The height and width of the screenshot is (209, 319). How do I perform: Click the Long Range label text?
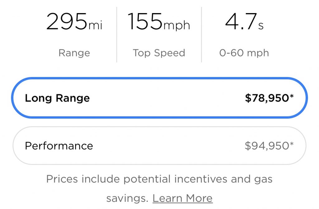(x=57, y=98)
